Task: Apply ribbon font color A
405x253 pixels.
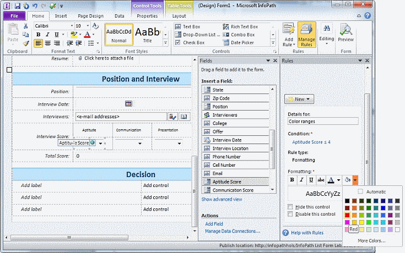Action: click(87, 35)
